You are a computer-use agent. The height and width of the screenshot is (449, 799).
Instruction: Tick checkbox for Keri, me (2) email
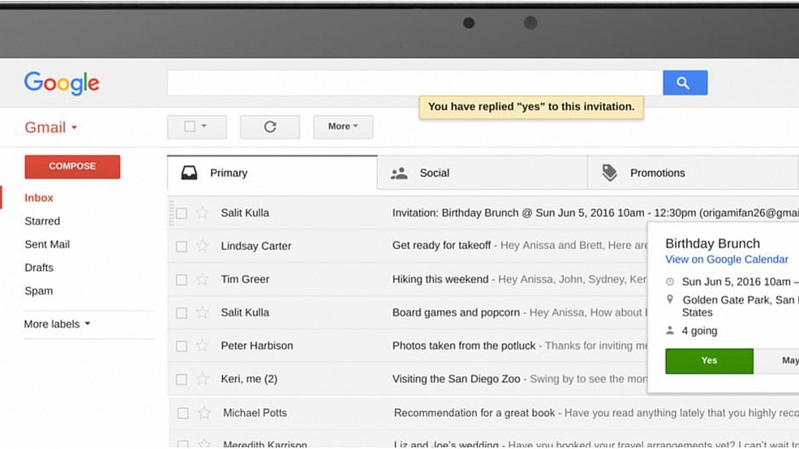point(181,379)
